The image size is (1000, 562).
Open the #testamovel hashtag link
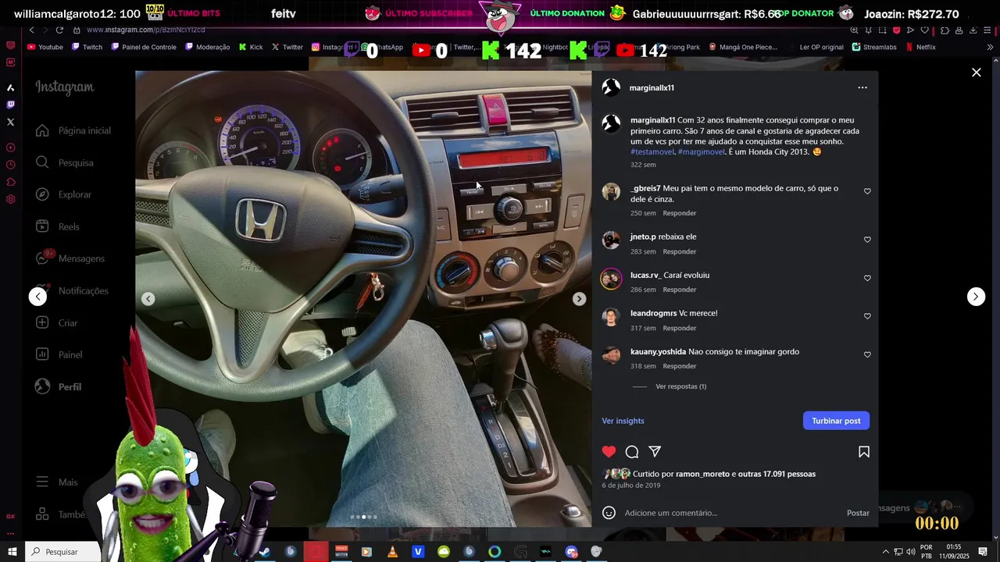pos(652,152)
